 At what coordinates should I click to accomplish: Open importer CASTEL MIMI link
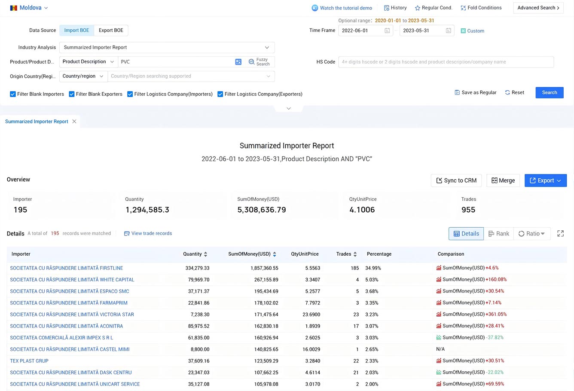[70, 349]
